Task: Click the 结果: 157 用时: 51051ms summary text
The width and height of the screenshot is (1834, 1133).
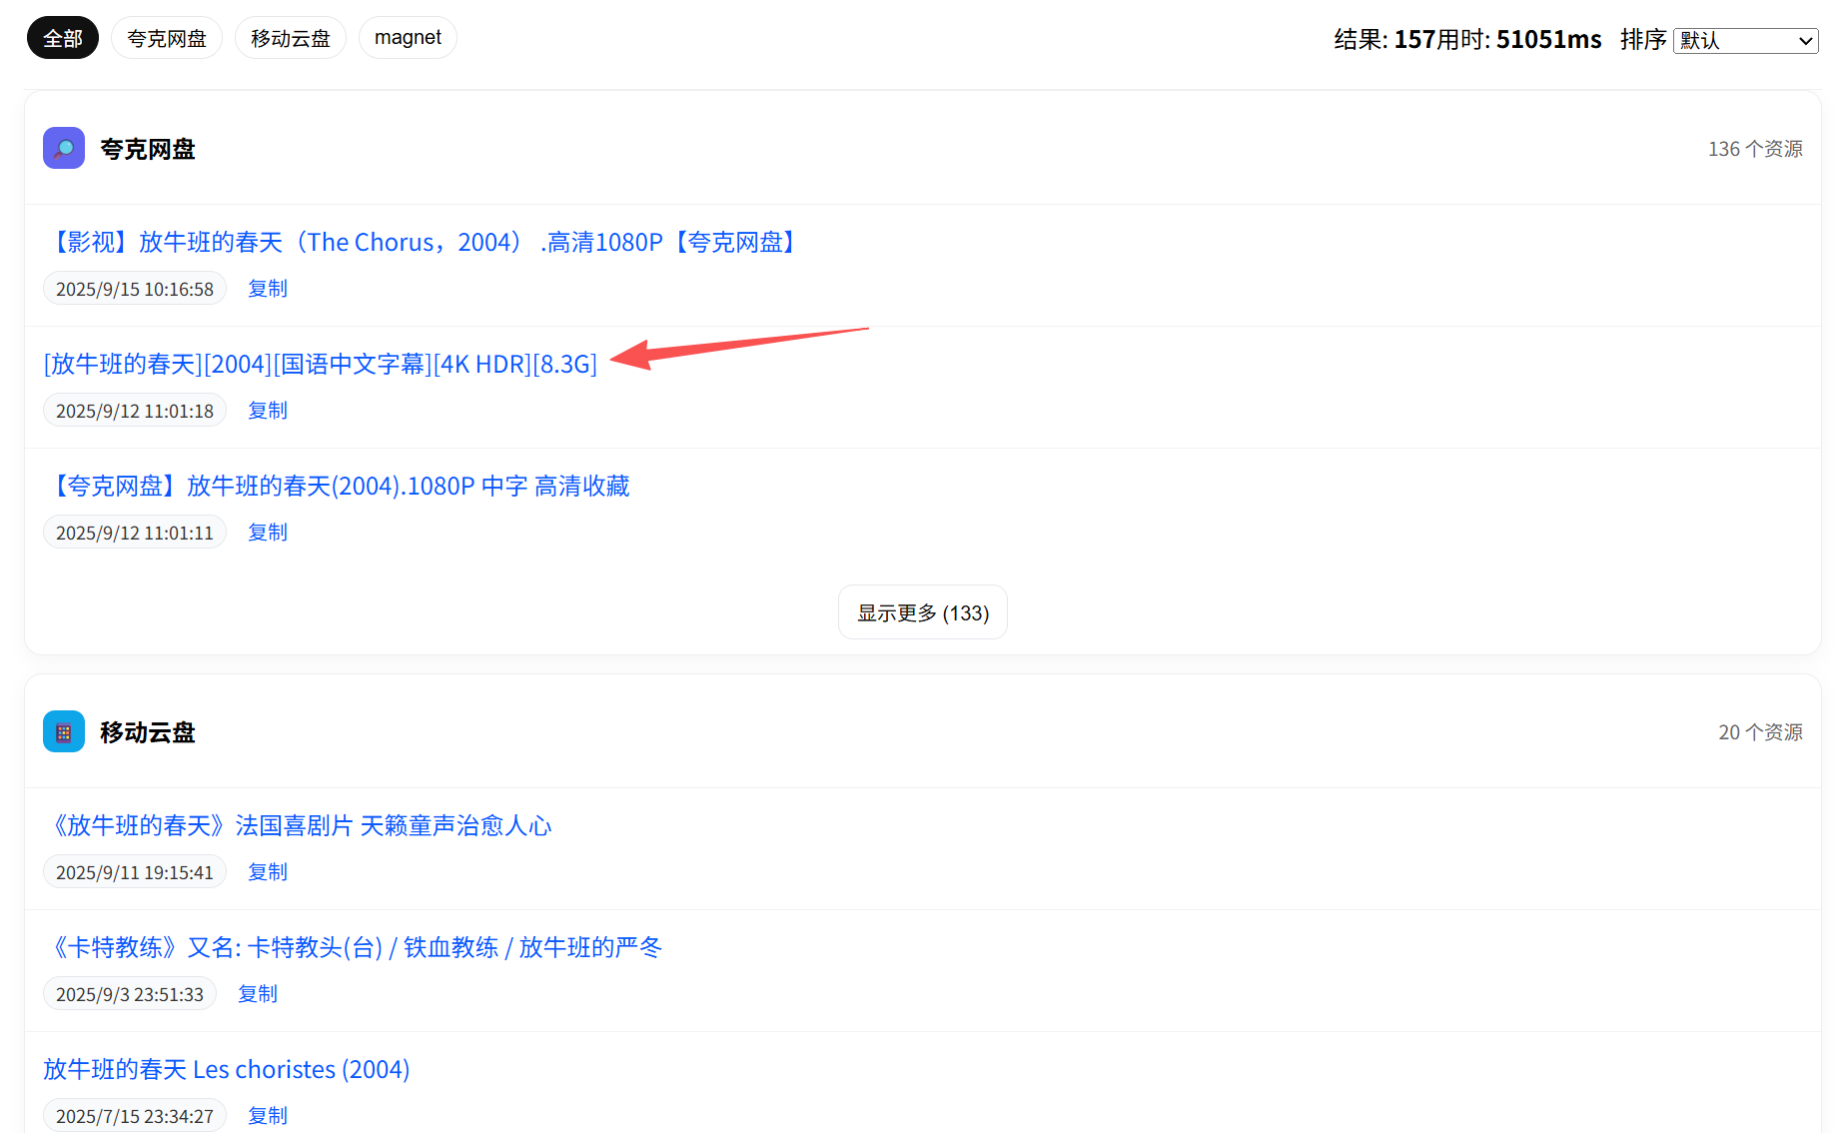Action: pos(1467,40)
